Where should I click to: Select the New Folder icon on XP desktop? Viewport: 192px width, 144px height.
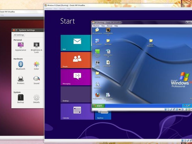pos(108,42)
